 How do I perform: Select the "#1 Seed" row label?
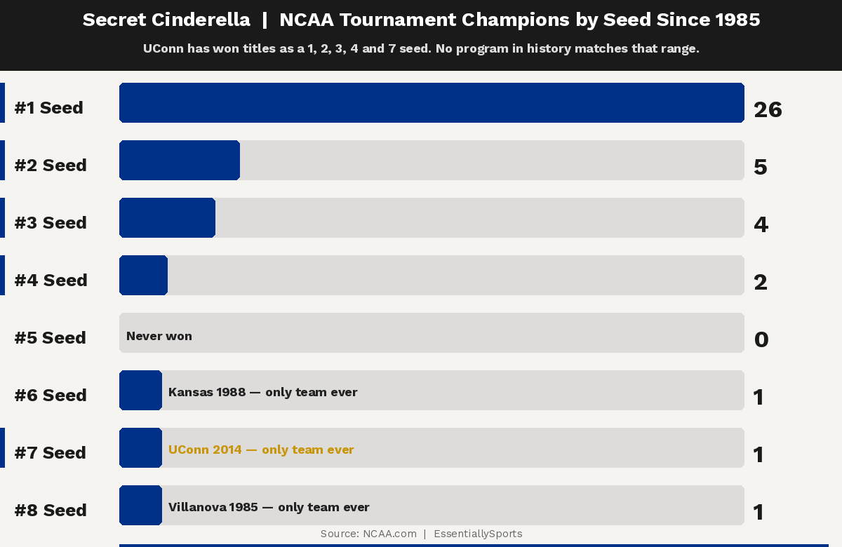coord(49,108)
